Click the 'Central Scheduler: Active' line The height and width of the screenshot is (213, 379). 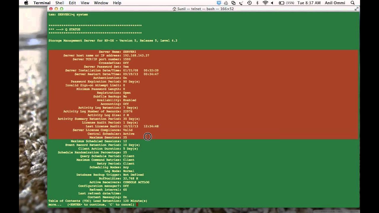coord(111,134)
